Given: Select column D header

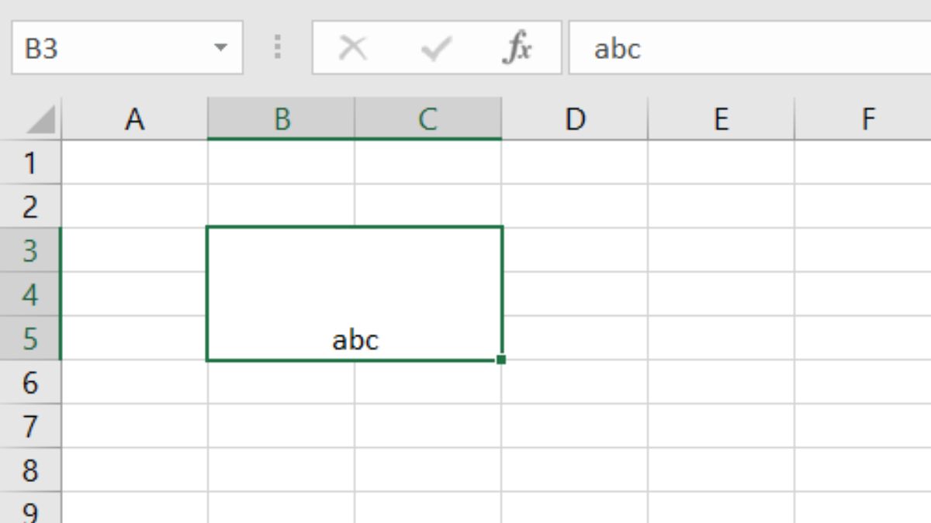Looking at the screenshot, I should tap(575, 119).
